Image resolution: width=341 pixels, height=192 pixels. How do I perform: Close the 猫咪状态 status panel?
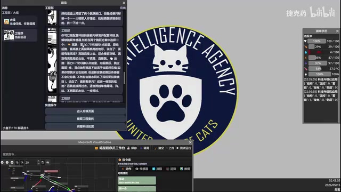pos(337,31)
